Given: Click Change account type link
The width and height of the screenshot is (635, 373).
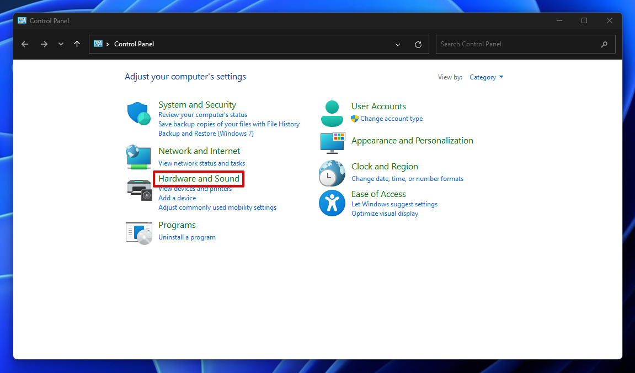Looking at the screenshot, I should 391,119.
